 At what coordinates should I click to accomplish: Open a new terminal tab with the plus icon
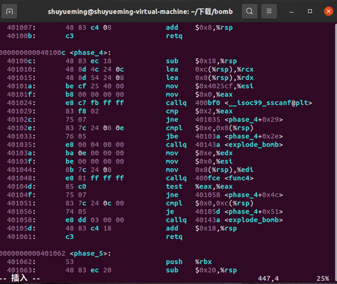point(9,11)
